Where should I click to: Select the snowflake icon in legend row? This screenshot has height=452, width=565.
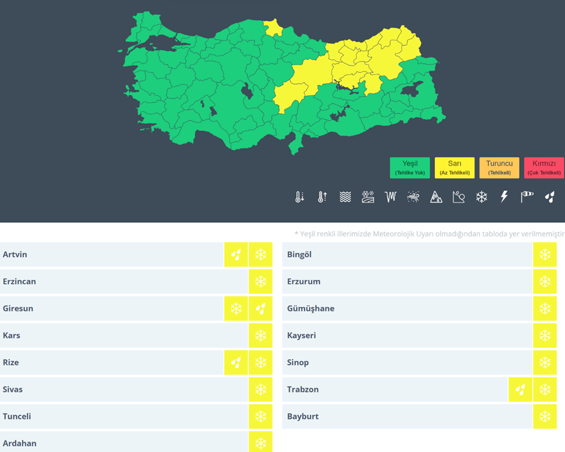pyautogui.click(x=482, y=197)
